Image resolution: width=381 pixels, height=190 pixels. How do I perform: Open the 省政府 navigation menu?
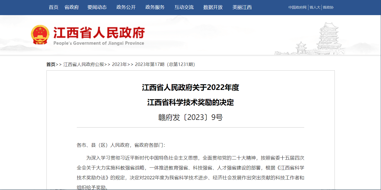[x=72, y=7]
